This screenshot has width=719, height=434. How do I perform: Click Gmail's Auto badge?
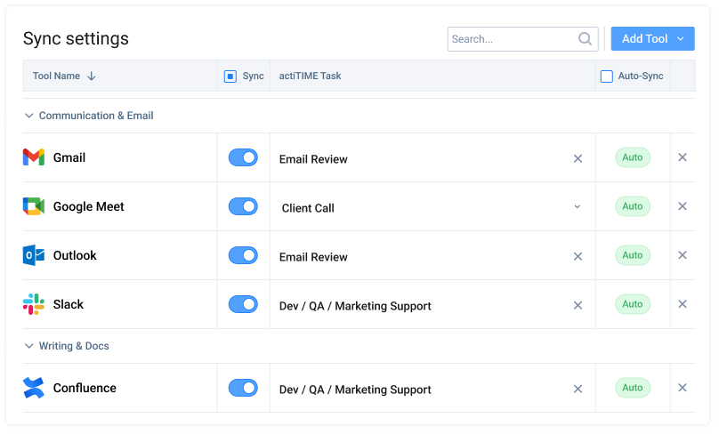[633, 157]
